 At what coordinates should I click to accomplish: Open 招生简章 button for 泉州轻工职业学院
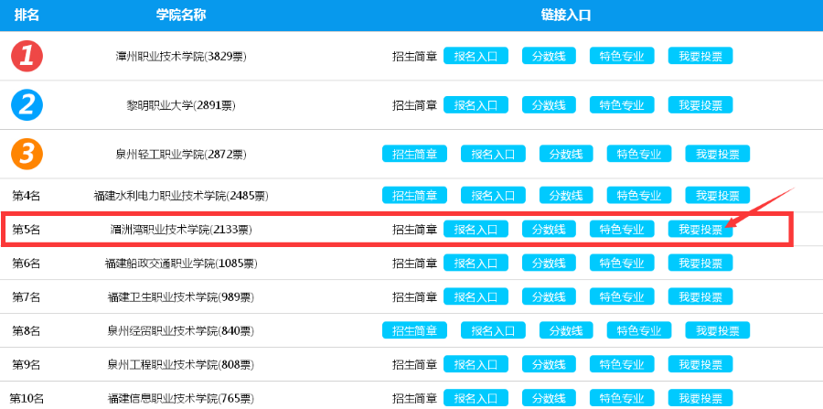coord(414,154)
